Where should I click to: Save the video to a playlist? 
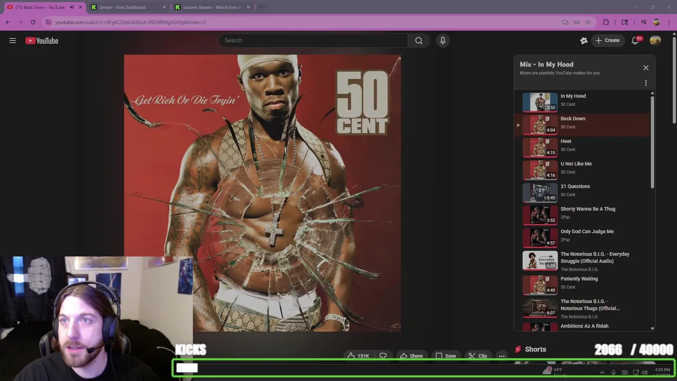[x=445, y=356]
